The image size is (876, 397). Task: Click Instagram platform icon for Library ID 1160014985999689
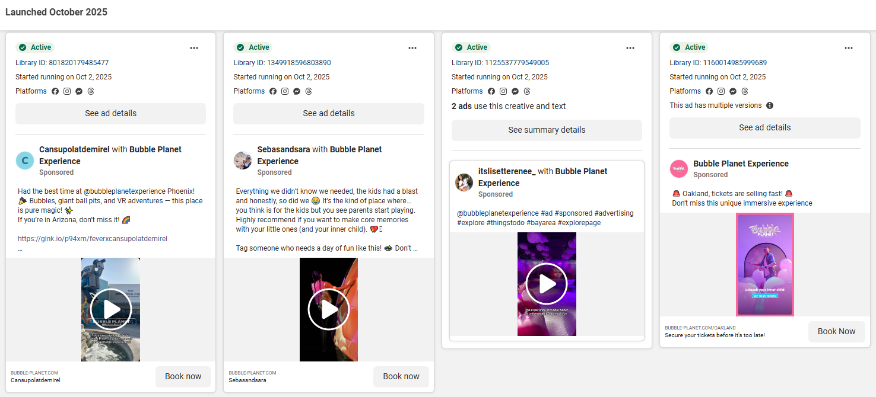point(721,91)
